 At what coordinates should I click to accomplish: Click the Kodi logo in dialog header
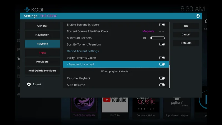click(x=198, y=16)
